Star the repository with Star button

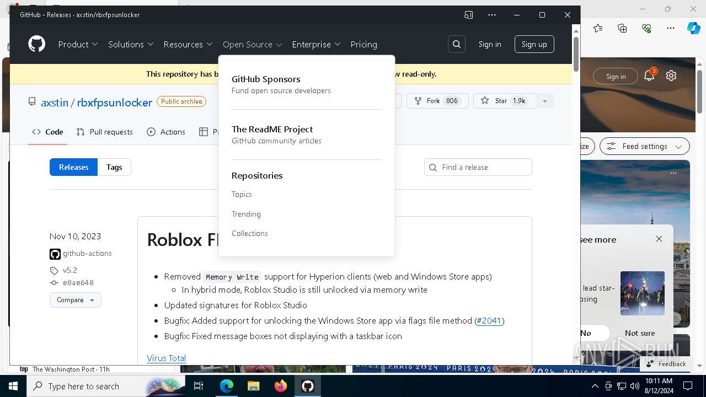click(x=504, y=101)
